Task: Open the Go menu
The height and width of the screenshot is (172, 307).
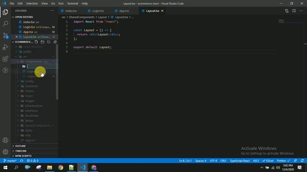Action: coord(53,3)
